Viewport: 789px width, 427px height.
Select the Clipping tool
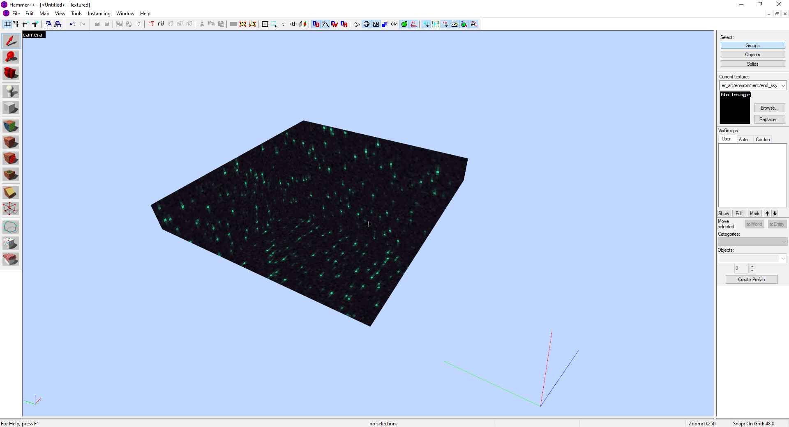pos(11,192)
